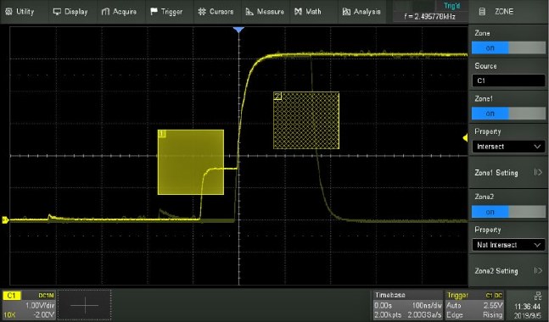Click the 1.00V/div scale value

pyautogui.click(x=40, y=306)
